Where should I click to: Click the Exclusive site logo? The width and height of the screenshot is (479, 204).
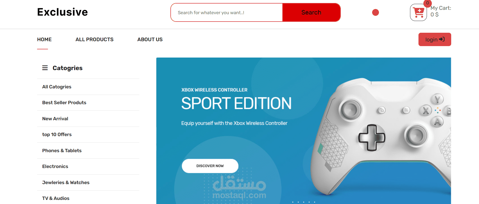click(62, 12)
